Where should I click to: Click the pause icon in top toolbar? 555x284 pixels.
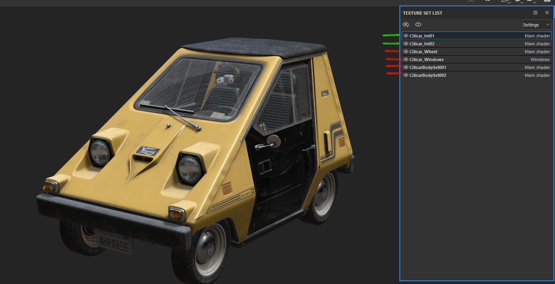(x=488, y=1)
